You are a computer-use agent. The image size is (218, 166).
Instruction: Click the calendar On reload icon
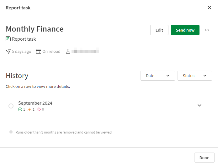[39, 51]
